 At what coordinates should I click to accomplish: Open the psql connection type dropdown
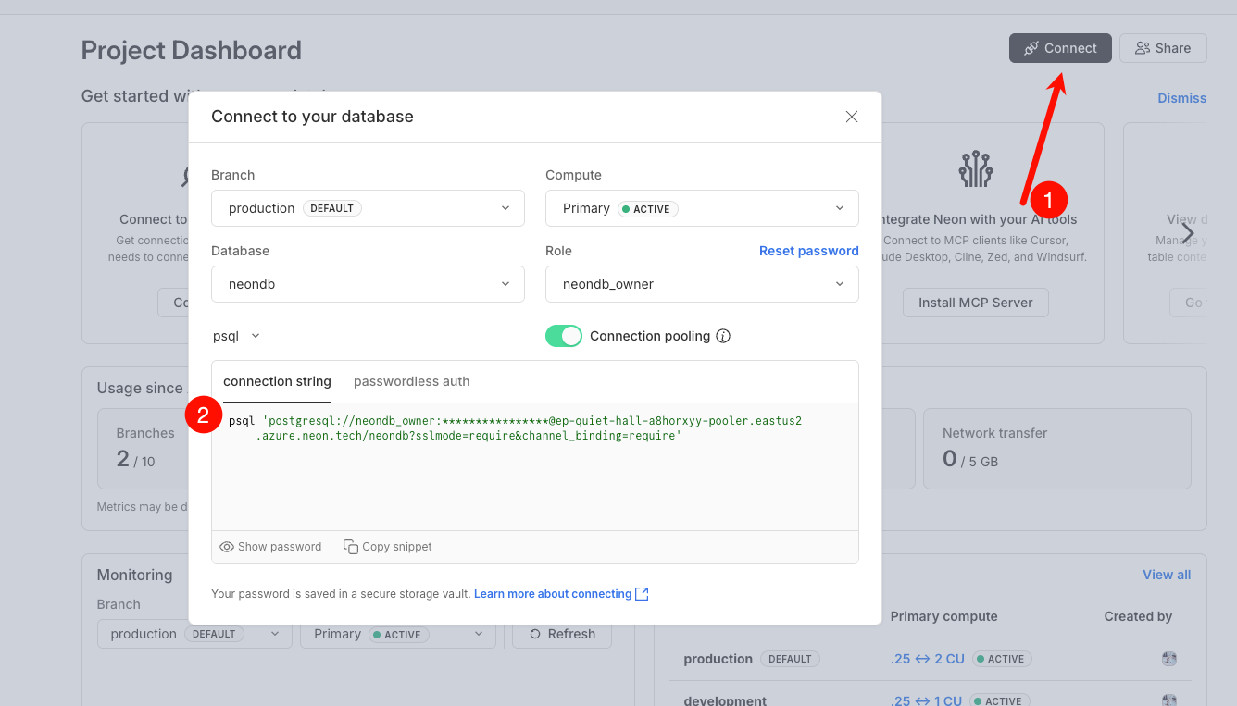pyautogui.click(x=237, y=336)
